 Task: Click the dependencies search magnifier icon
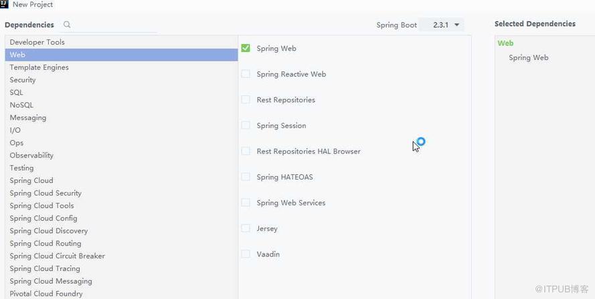(x=67, y=25)
